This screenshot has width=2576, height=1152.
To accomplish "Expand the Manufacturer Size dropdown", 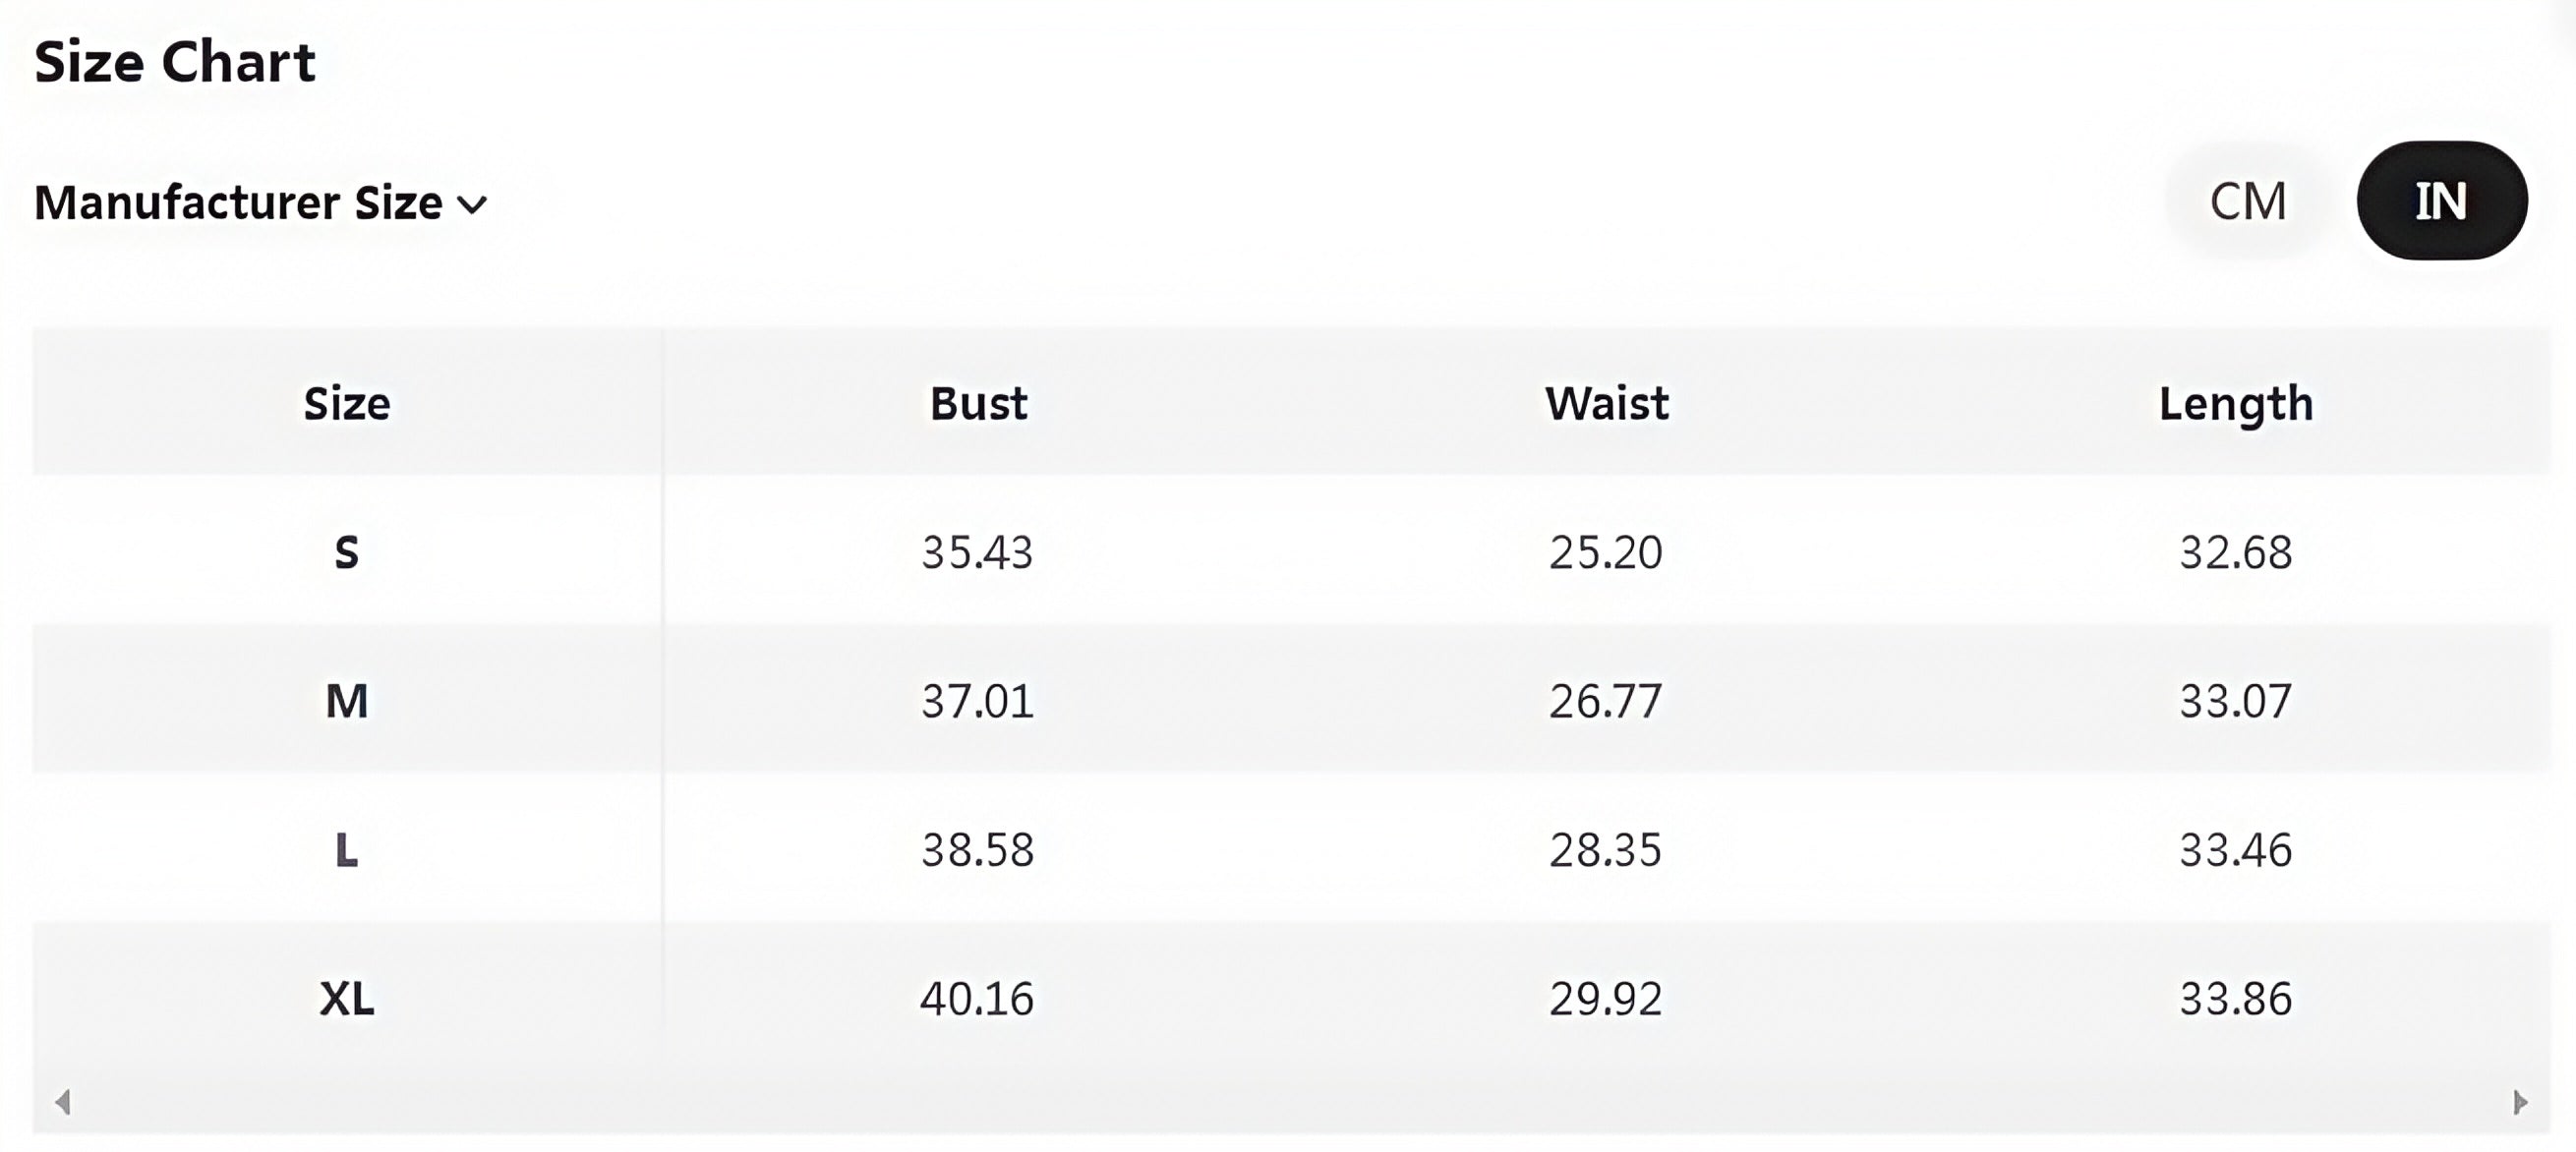I will pyautogui.click(x=238, y=203).
